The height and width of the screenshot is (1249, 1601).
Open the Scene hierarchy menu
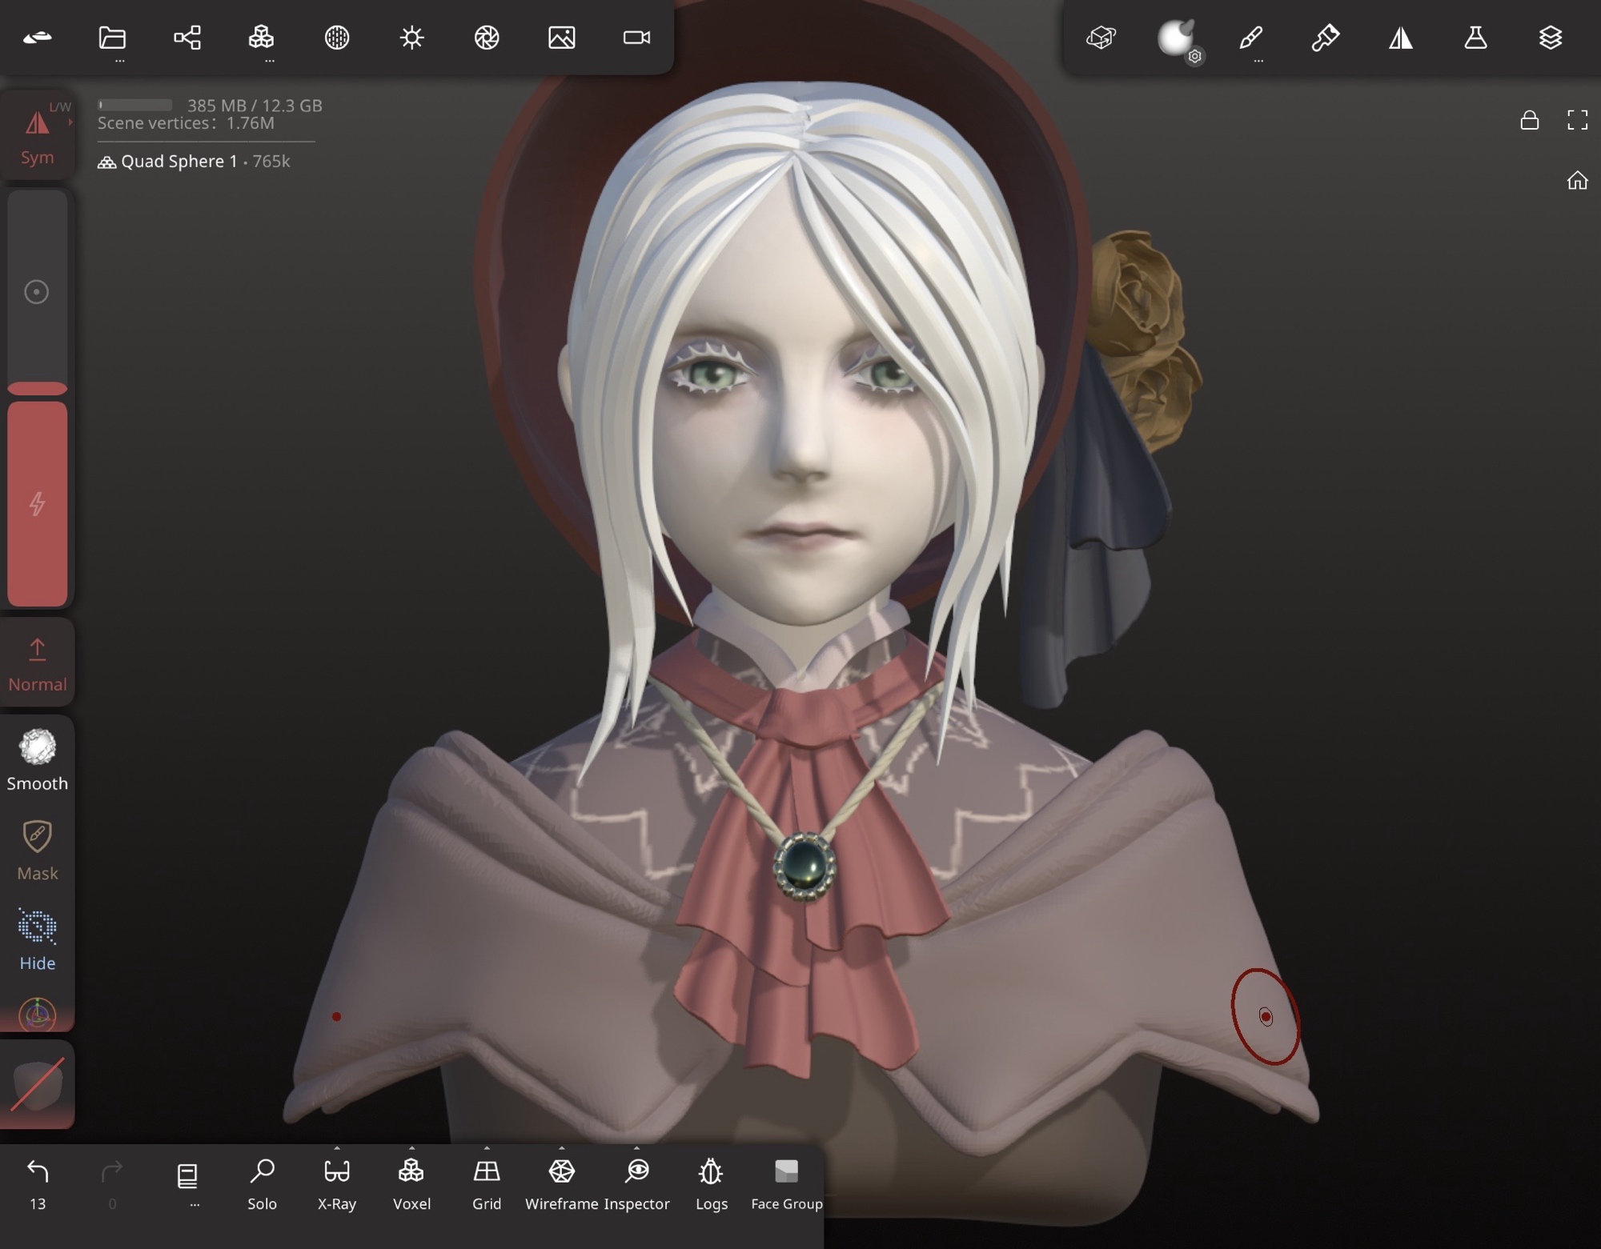coord(187,38)
